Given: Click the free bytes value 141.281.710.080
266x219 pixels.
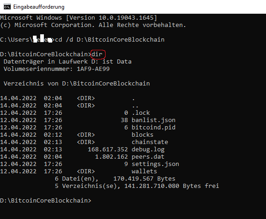Looking at the screenshot, I should [x=152, y=186].
